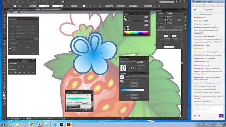Choose the Round Cap option in the Stroke panel
226x127 pixels.
[x=168, y=17]
